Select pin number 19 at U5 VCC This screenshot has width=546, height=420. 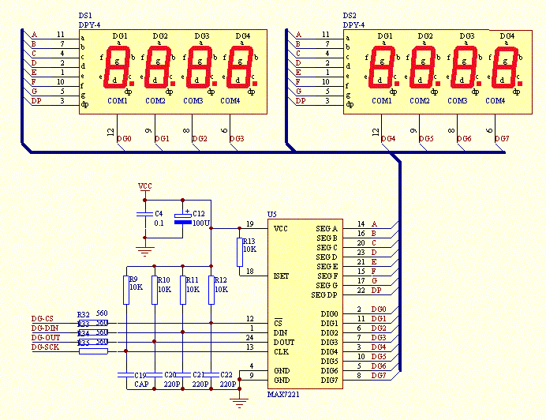click(x=250, y=223)
